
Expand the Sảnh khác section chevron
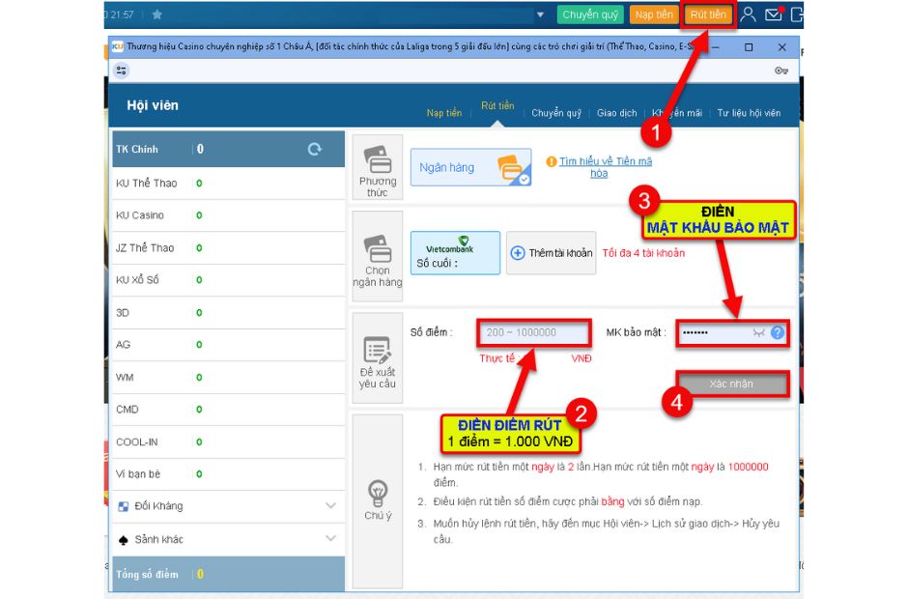[330, 538]
